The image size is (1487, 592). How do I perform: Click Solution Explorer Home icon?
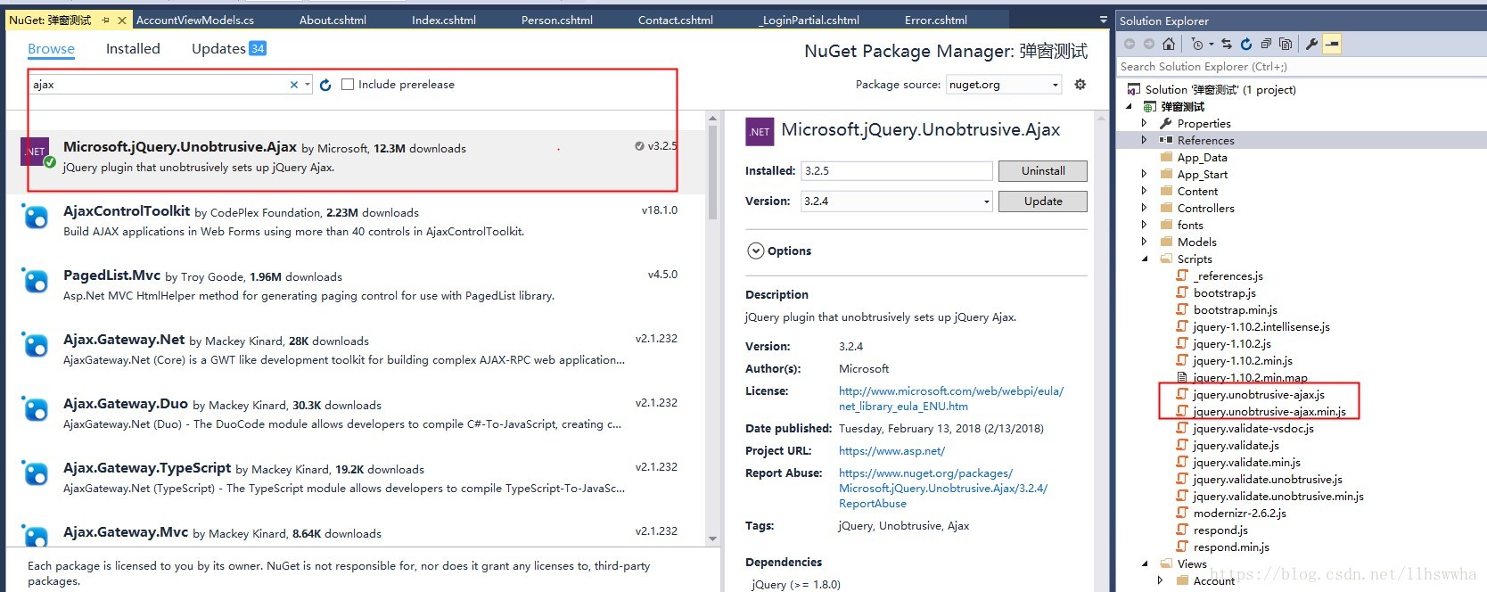pos(1168,44)
